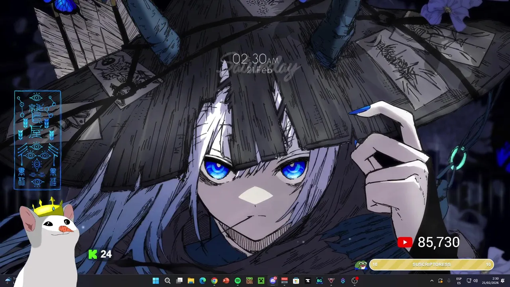This screenshot has height=287, width=510.
Task: Open network status tray icon
Action: tap(469, 281)
